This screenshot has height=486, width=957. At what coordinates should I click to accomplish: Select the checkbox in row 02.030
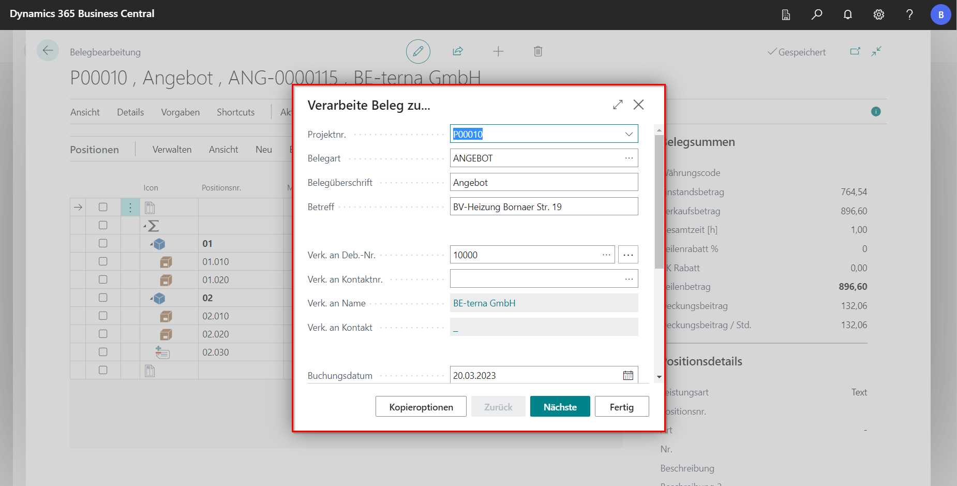point(103,352)
